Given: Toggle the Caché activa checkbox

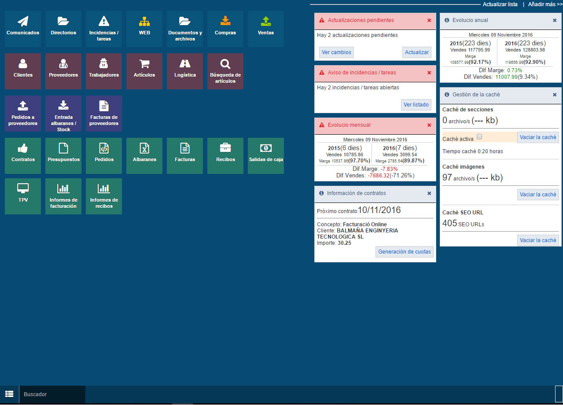Looking at the screenshot, I should (479, 137).
